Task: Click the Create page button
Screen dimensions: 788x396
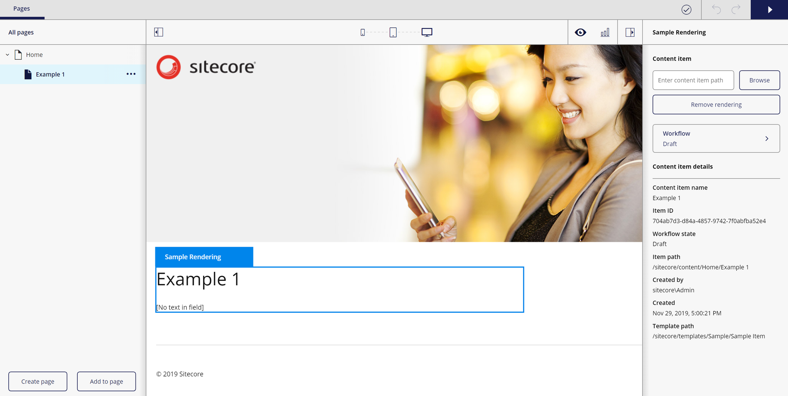Action: [38, 381]
